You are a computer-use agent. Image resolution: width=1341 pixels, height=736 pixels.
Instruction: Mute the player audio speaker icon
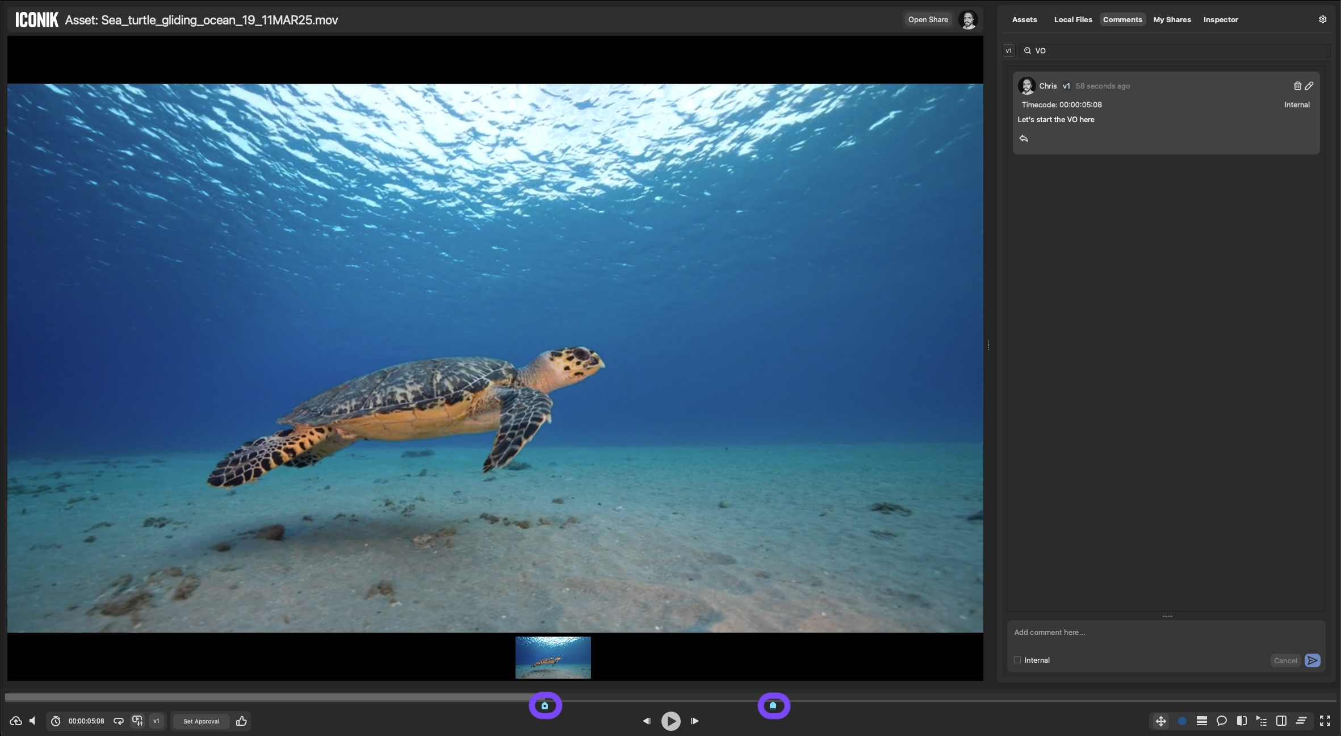(33, 721)
